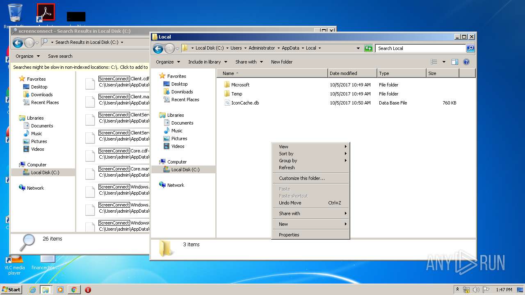Open Organize dropdown in Local window
The image size is (525, 295).
click(x=168, y=62)
